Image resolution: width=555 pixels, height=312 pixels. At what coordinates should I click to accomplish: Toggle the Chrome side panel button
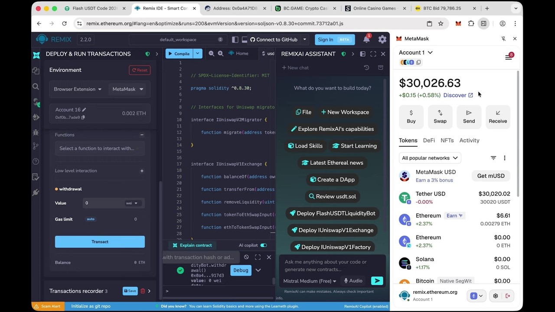483,23
